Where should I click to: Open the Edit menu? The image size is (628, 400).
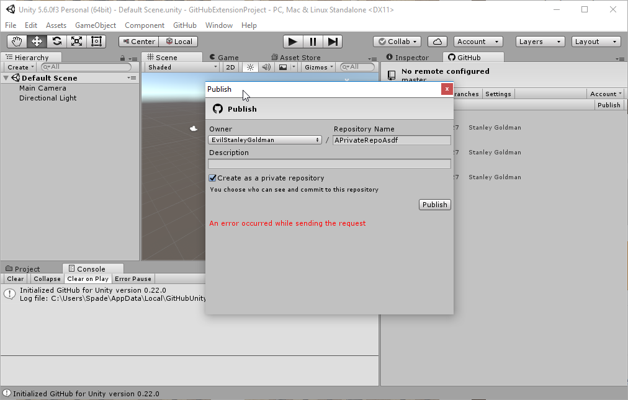click(31, 25)
